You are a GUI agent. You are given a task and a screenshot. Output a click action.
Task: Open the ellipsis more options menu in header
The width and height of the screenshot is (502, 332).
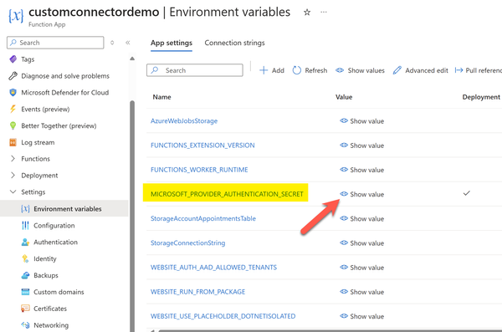[x=324, y=13]
